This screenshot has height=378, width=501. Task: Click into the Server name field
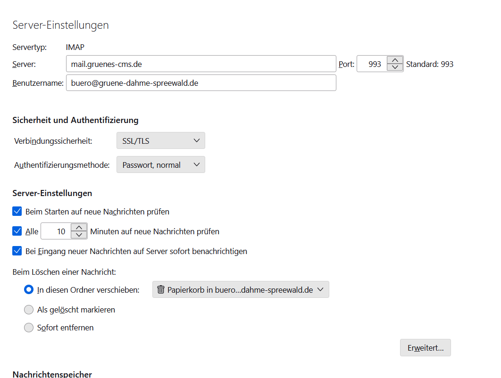click(x=200, y=64)
